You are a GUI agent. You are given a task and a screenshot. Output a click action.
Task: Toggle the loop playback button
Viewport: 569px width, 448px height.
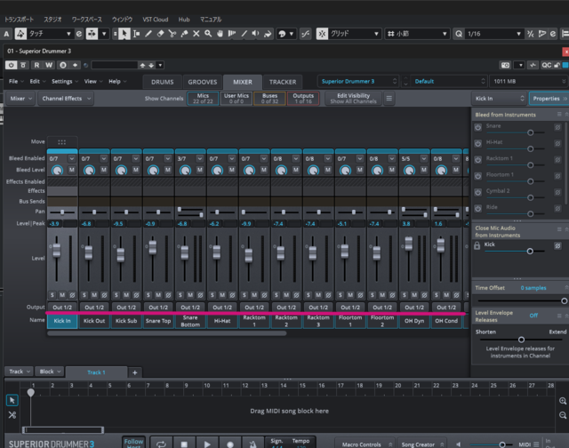click(162, 442)
